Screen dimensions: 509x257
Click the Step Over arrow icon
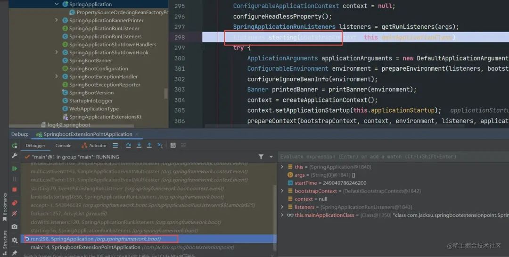tap(128, 145)
